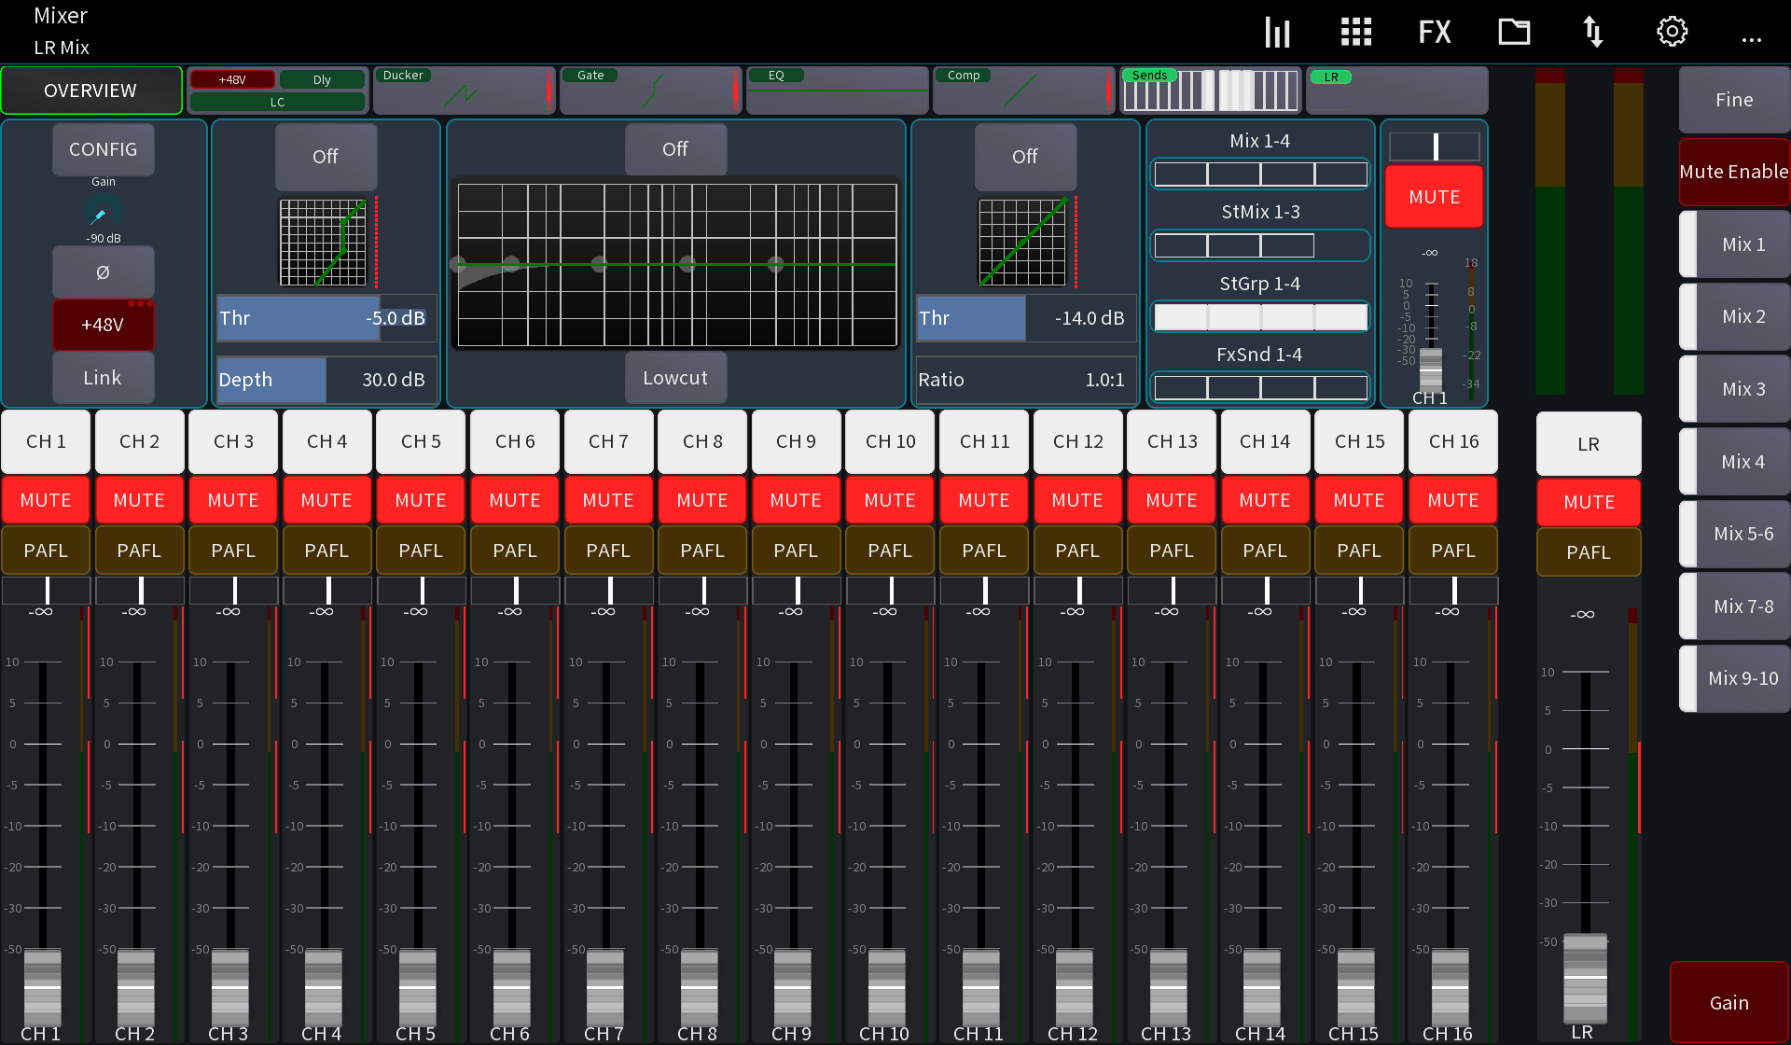Enable +48V phantom power
This screenshot has width=1791, height=1045.
coord(103,324)
